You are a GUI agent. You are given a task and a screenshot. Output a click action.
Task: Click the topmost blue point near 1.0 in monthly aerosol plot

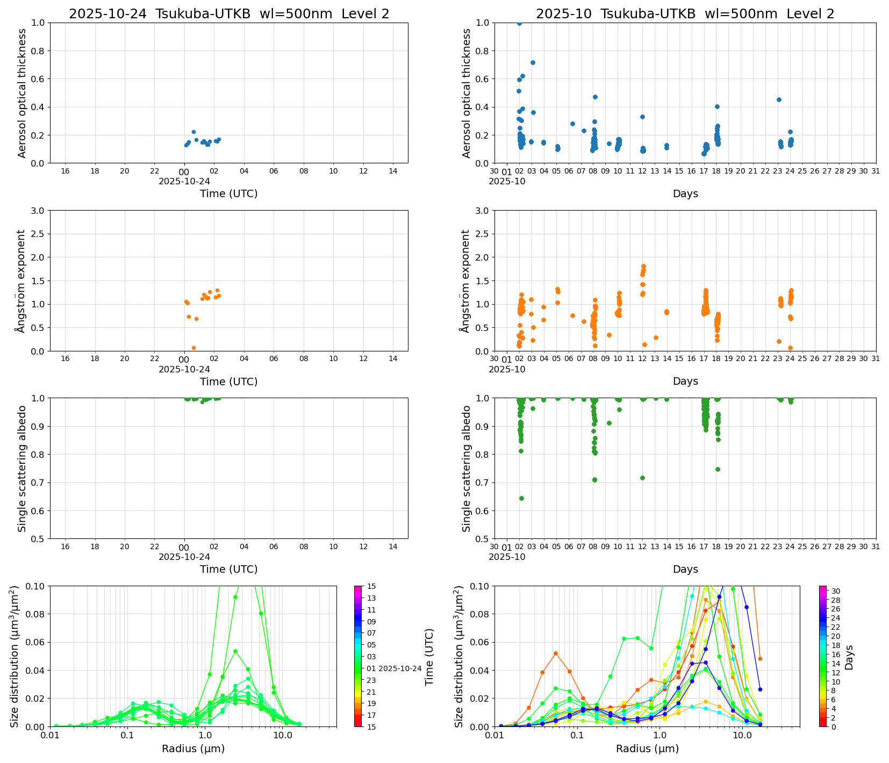pyautogui.click(x=519, y=23)
